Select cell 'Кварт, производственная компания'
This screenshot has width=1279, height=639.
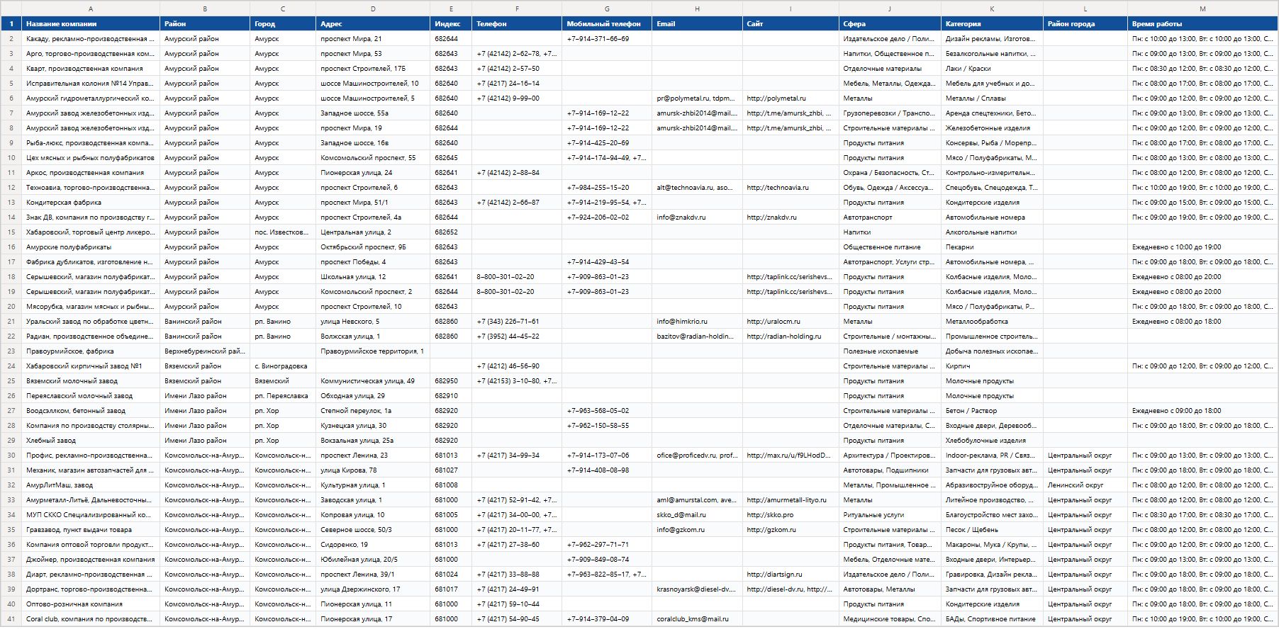pos(91,69)
